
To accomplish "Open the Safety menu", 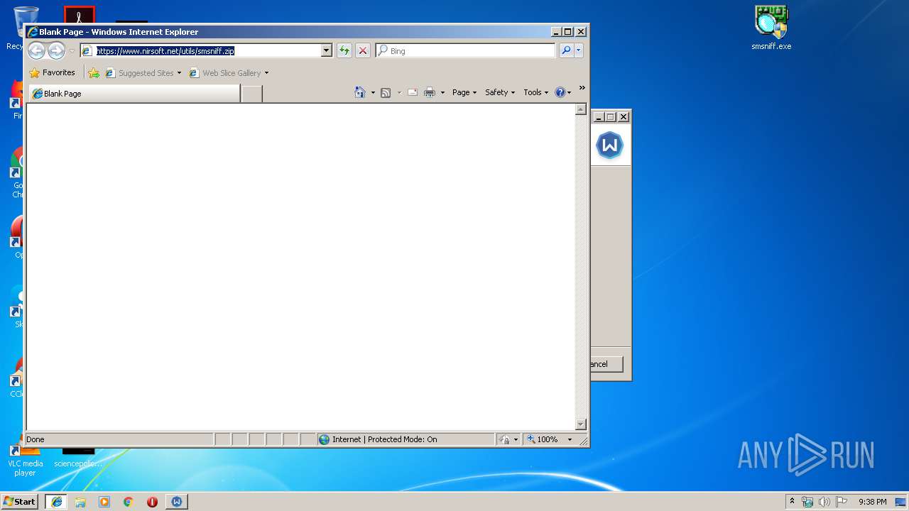I will click(x=500, y=92).
